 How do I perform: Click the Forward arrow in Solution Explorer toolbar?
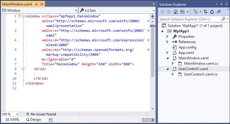tap(169, 12)
